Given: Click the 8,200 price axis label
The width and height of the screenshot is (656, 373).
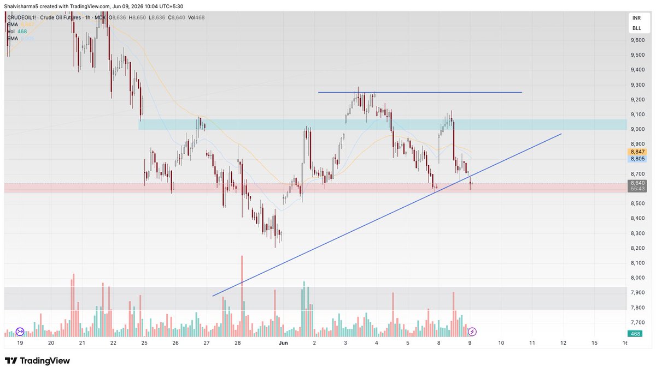Looking at the screenshot, I should (x=637, y=248).
